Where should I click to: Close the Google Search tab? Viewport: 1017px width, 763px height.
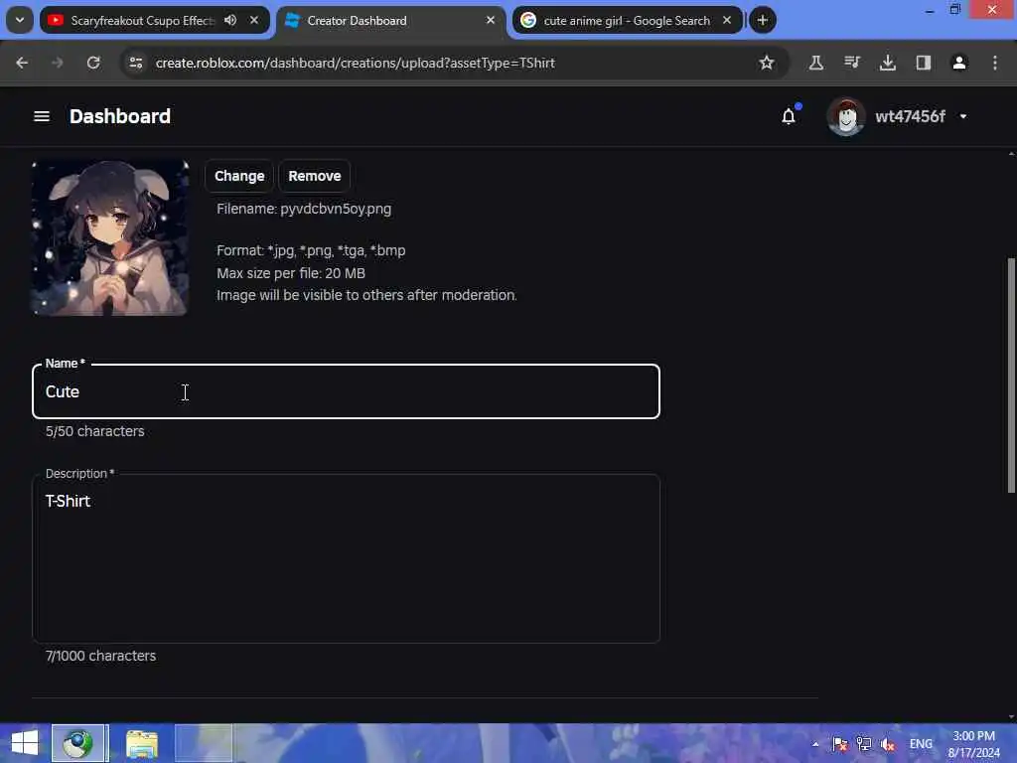point(727,20)
